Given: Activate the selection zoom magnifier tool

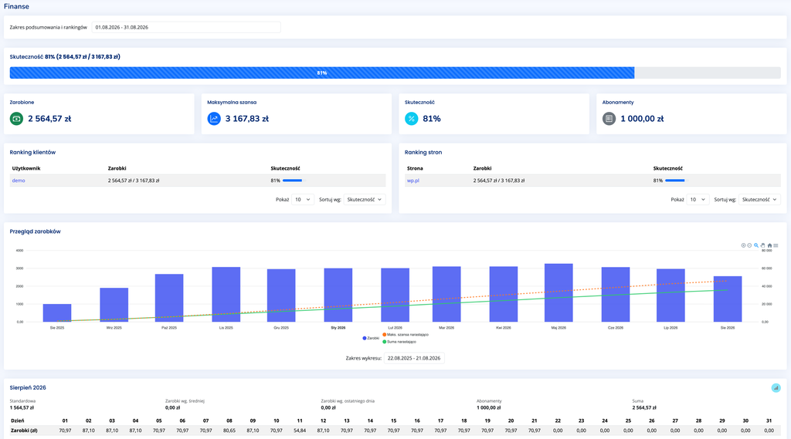Looking at the screenshot, I should click(756, 245).
